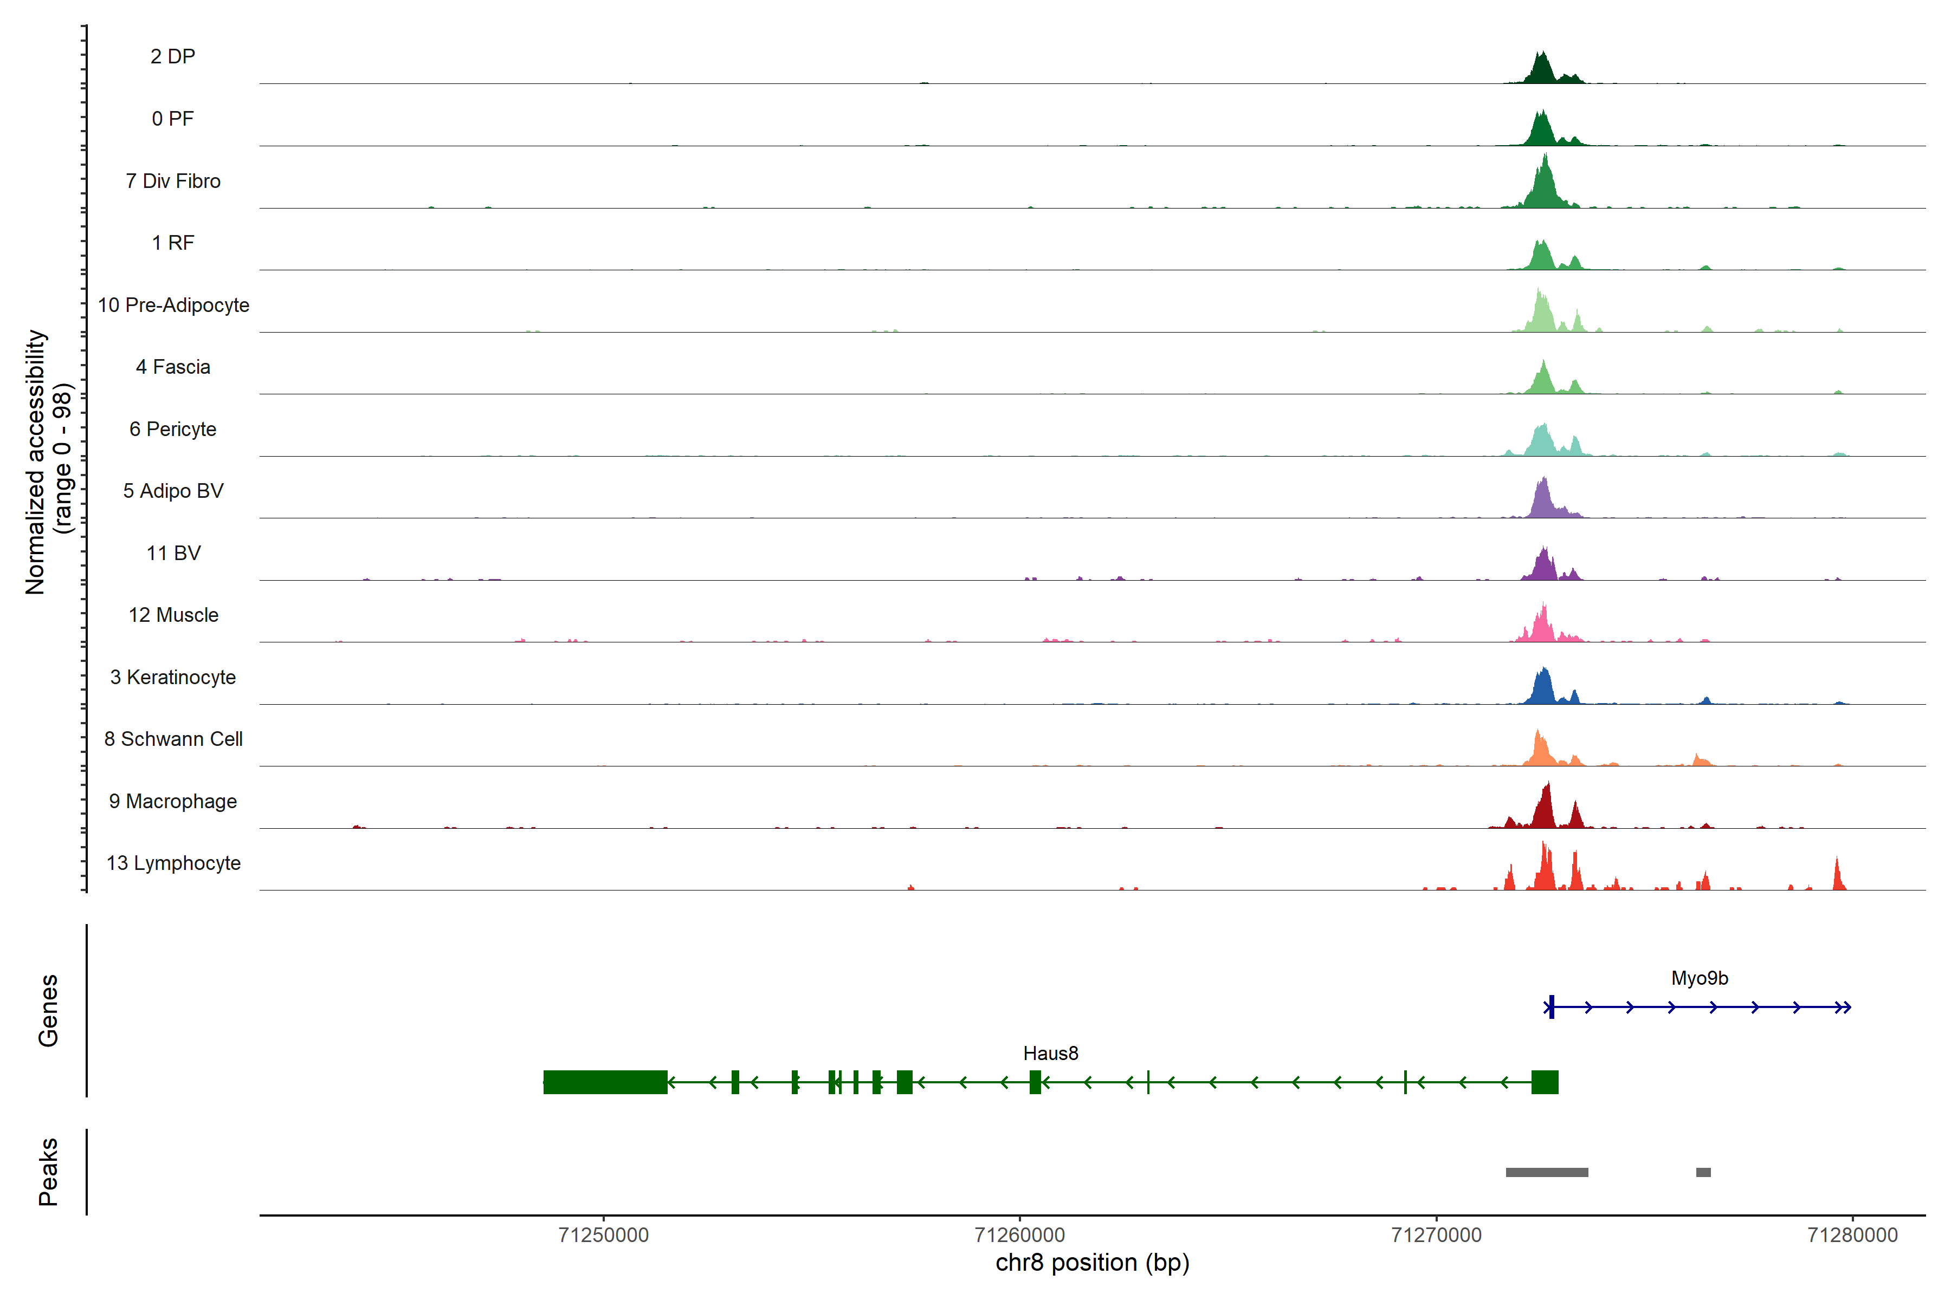Click the 71250000 axis tick label
The width and height of the screenshot is (1951, 1300).
tap(603, 1234)
